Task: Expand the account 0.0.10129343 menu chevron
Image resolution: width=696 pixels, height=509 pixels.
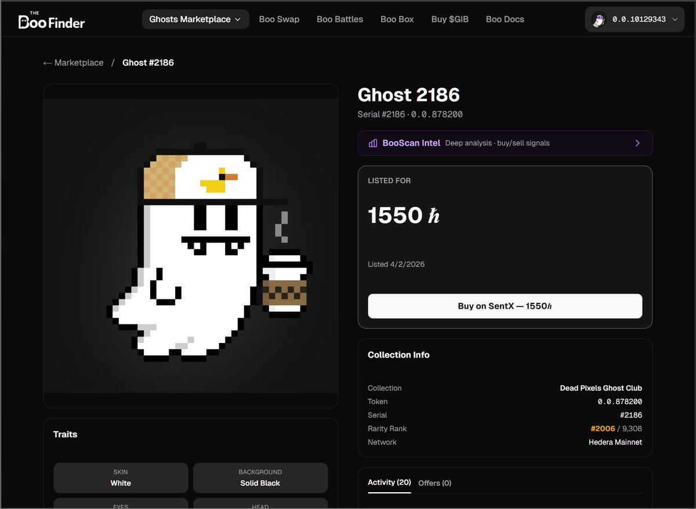Action: (674, 20)
